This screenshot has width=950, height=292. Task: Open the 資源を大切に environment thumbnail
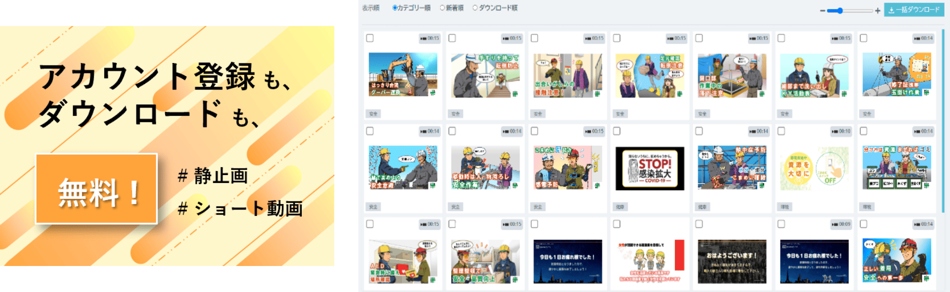click(x=814, y=168)
